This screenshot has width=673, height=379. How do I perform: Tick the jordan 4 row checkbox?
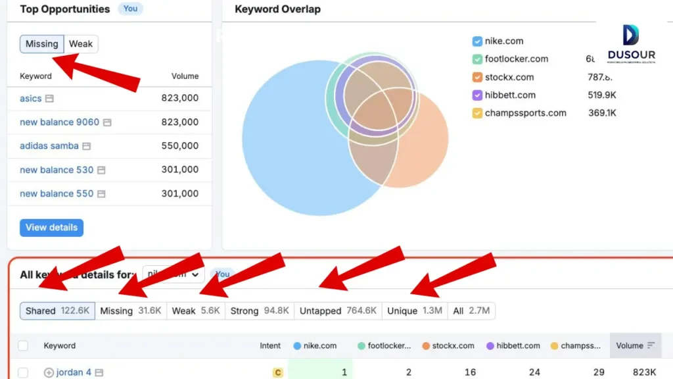point(23,372)
